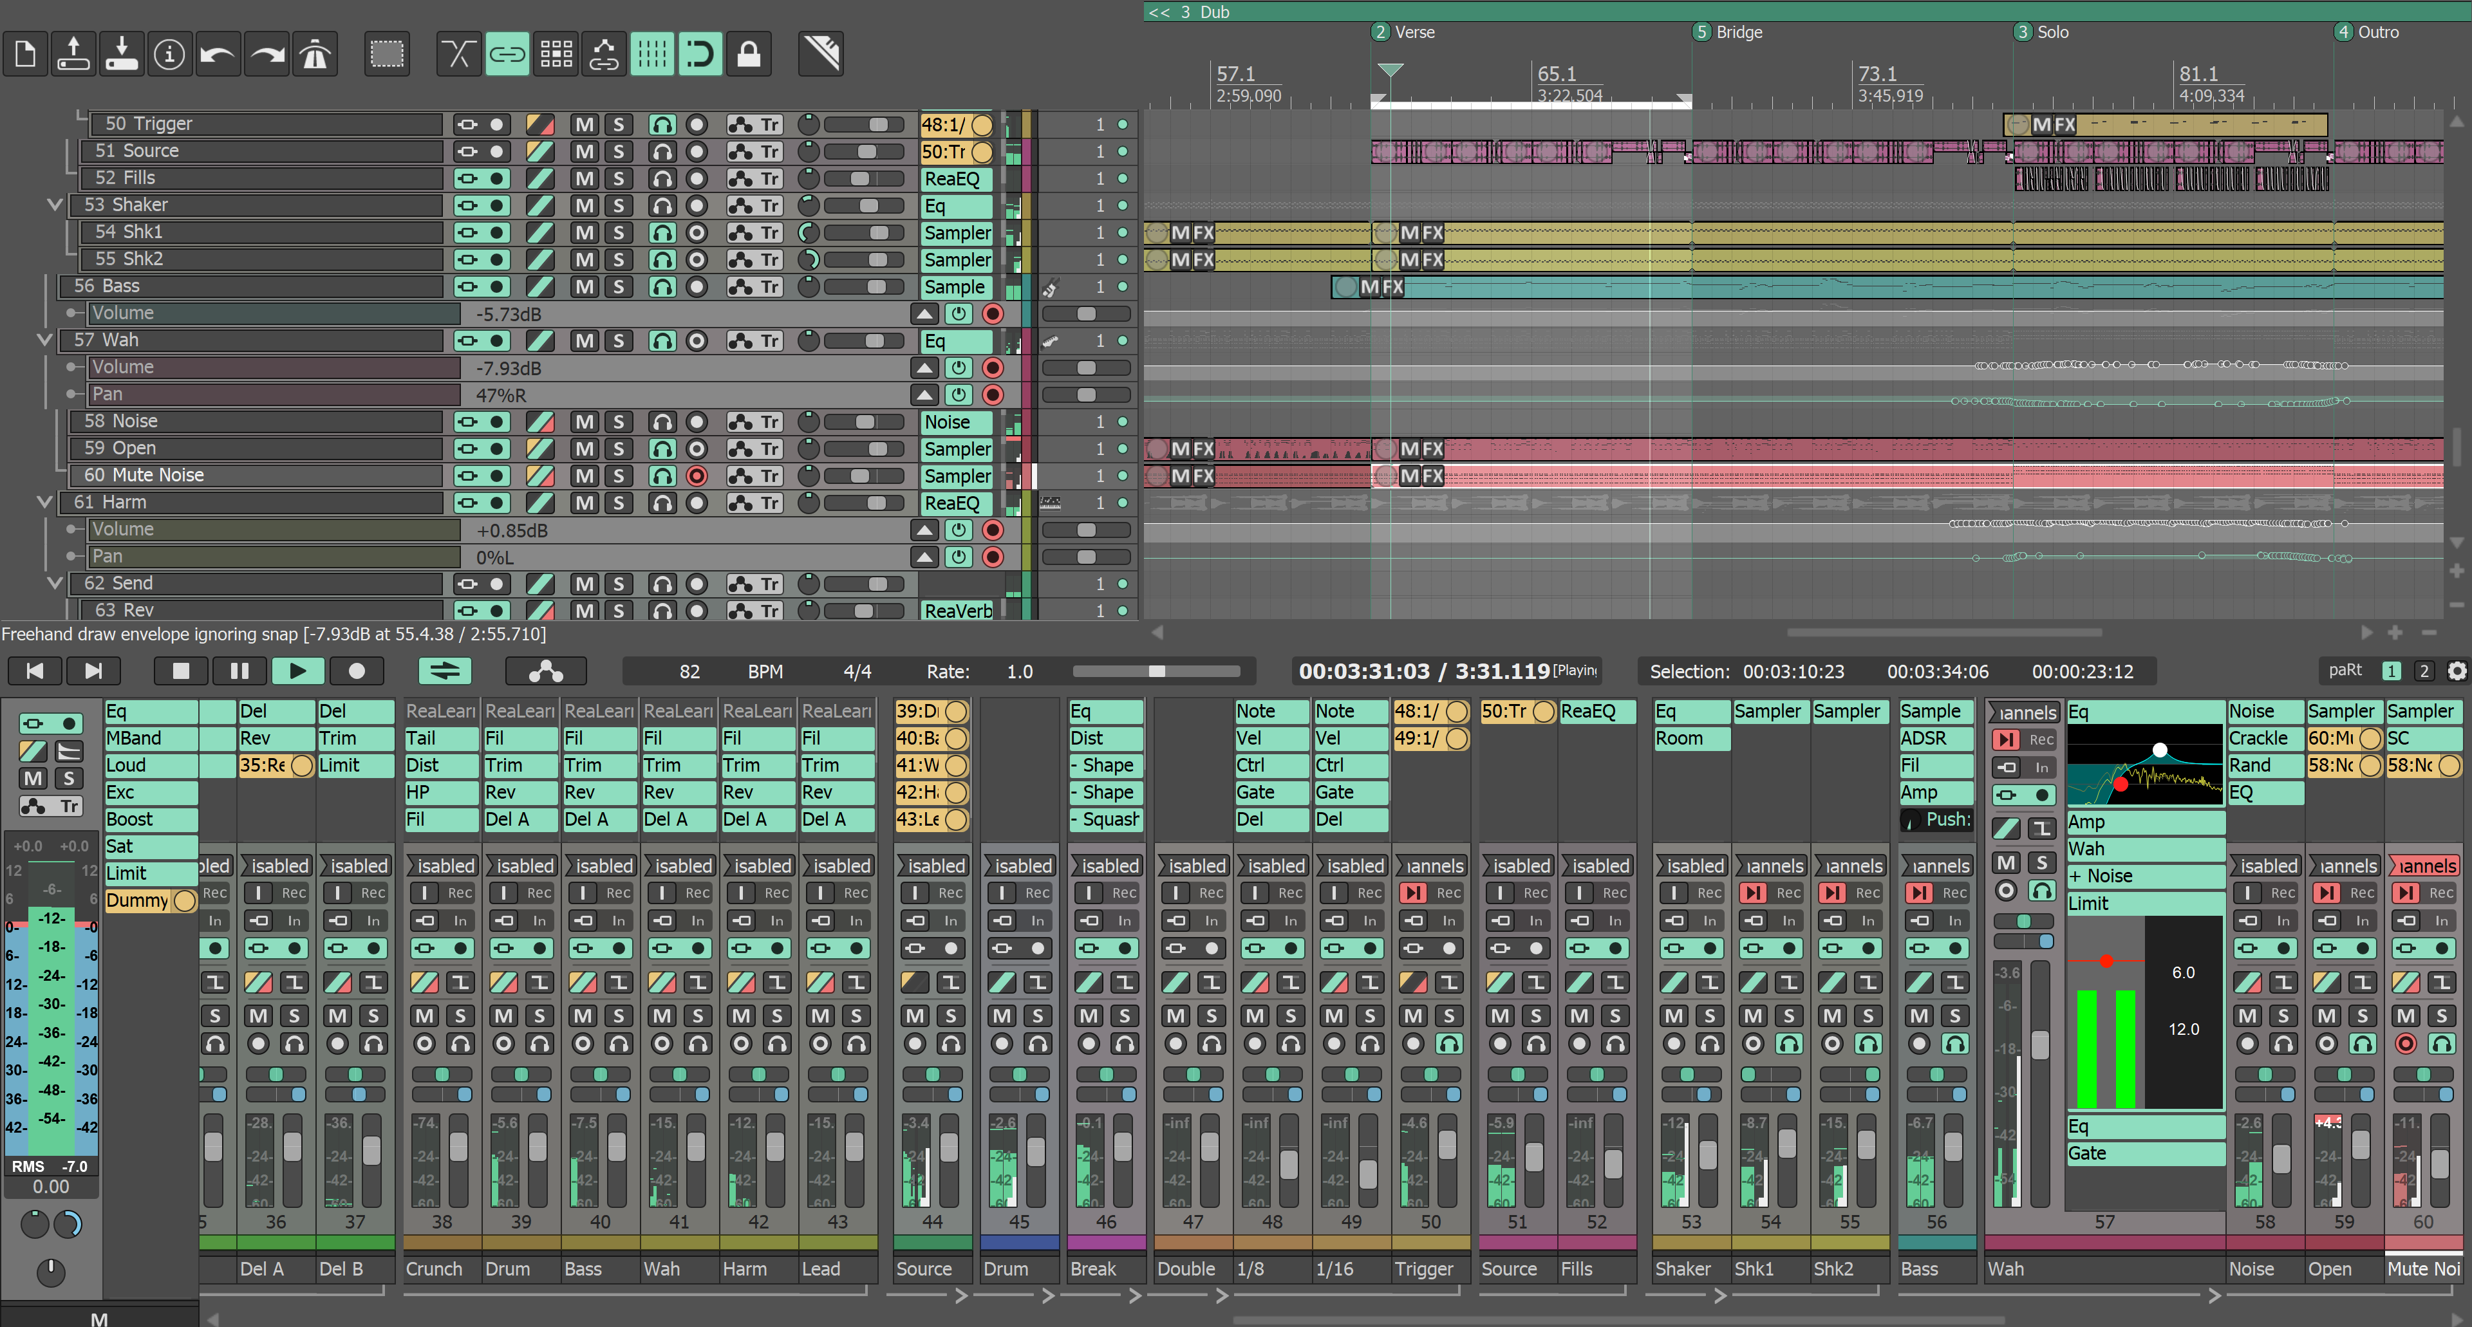Toggle the repeat loop button in transport
The width and height of the screenshot is (2472, 1327).
tap(445, 671)
